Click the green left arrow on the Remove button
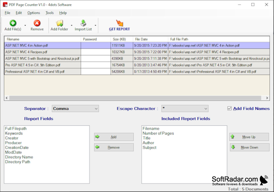This screenshot has height=192, width=274. pyautogui.click(x=97, y=147)
